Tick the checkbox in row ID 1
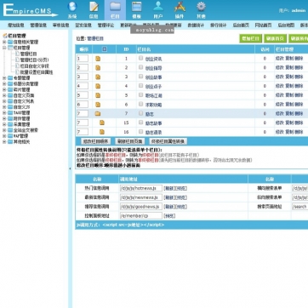308x308 pixels. [140, 58]
